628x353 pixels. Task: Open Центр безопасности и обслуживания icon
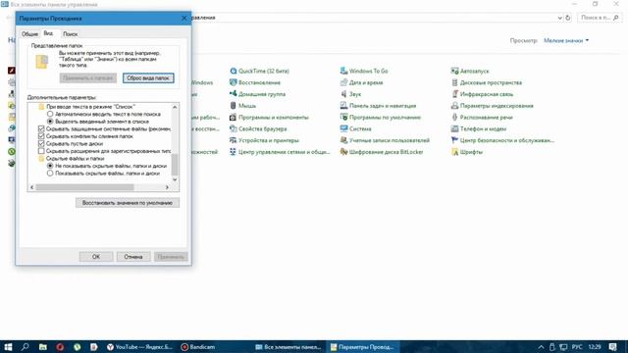pos(454,140)
